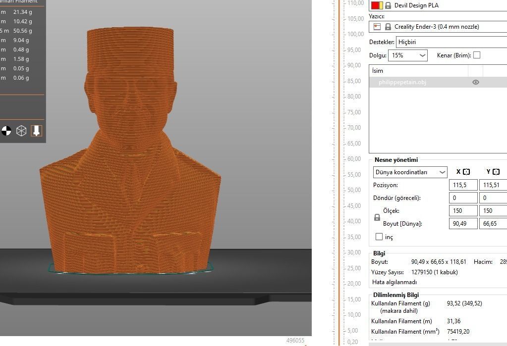Click the İsim column header
The width and height of the screenshot is (507, 346).
(418, 71)
